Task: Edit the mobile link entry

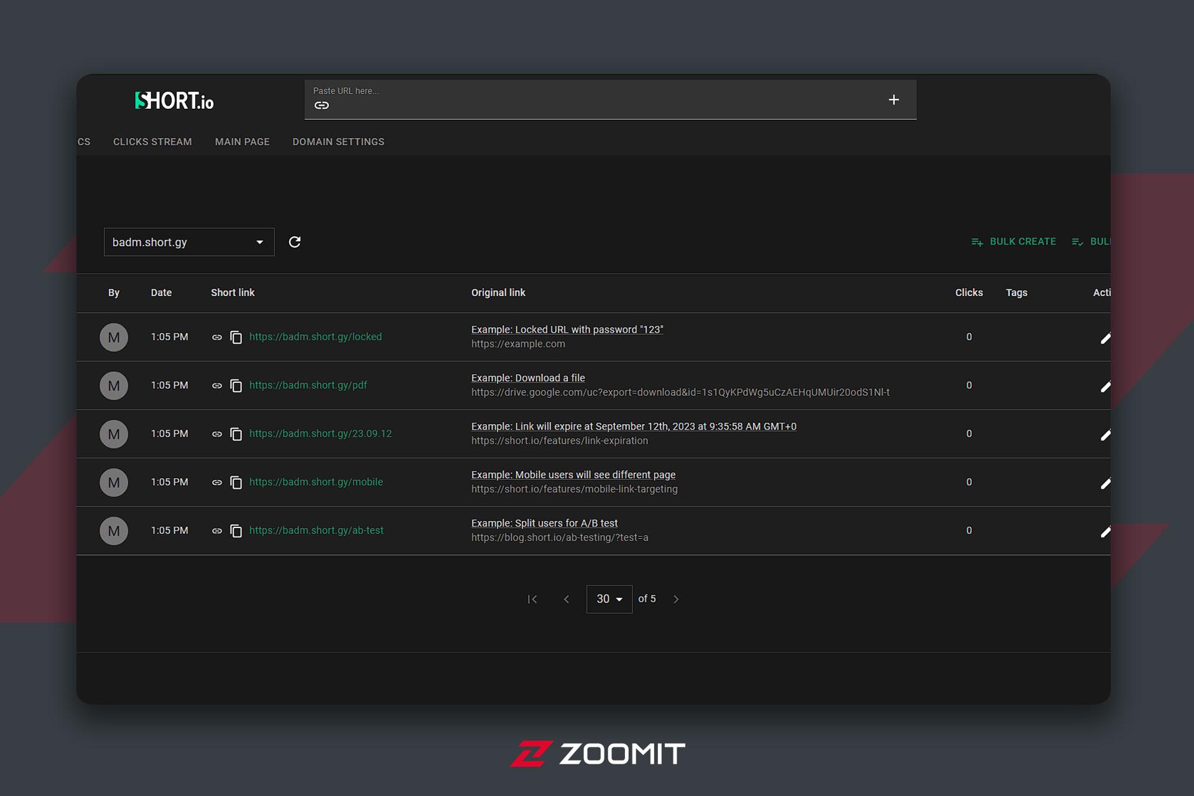Action: pos(1105,483)
